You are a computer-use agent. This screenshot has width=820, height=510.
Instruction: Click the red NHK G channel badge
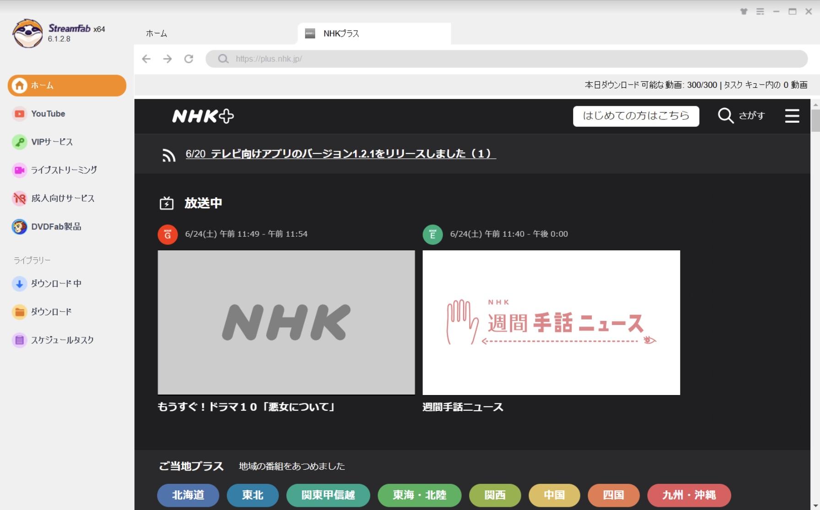pyautogui.click(x=168, y=234)
